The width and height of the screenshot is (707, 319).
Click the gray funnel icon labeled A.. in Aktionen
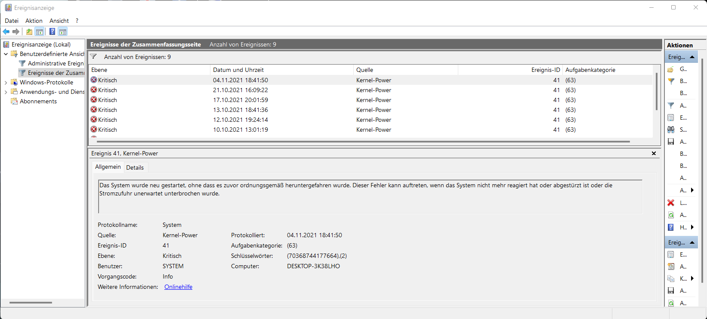(671, 105)
